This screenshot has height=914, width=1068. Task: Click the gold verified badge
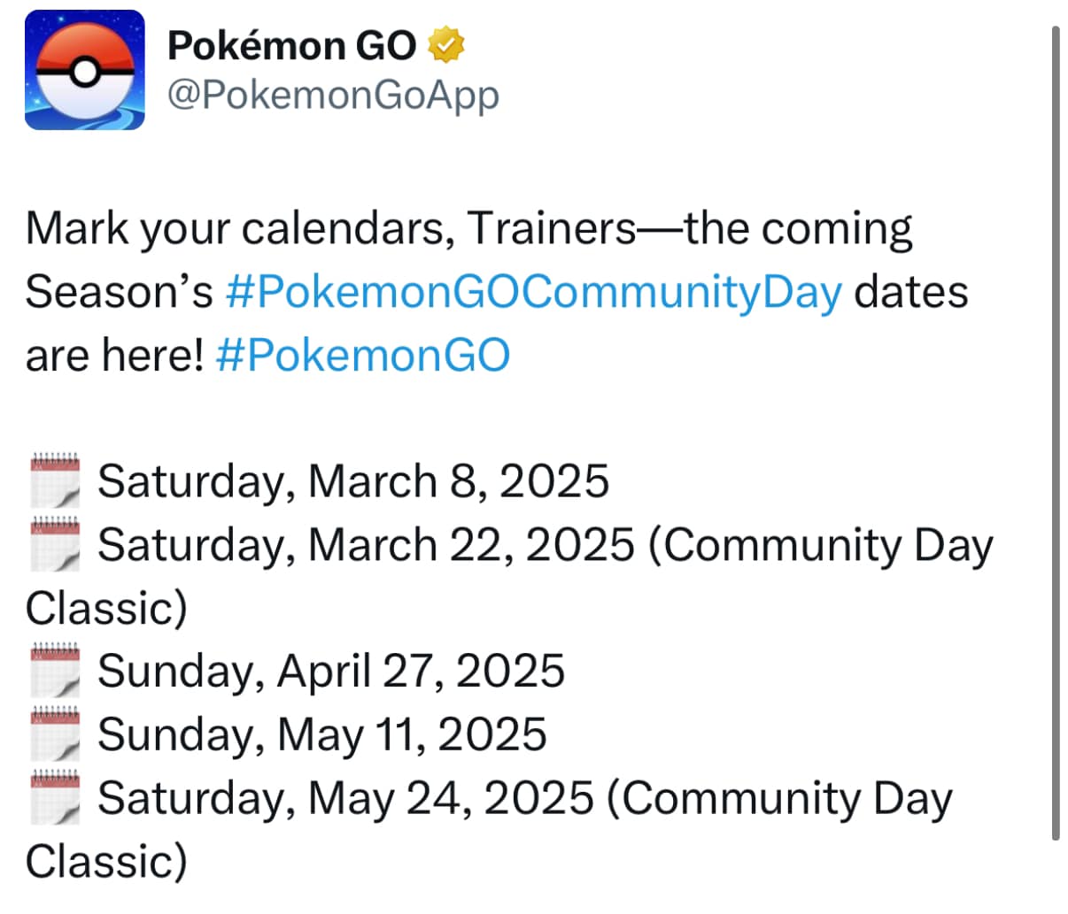point(446,45)
